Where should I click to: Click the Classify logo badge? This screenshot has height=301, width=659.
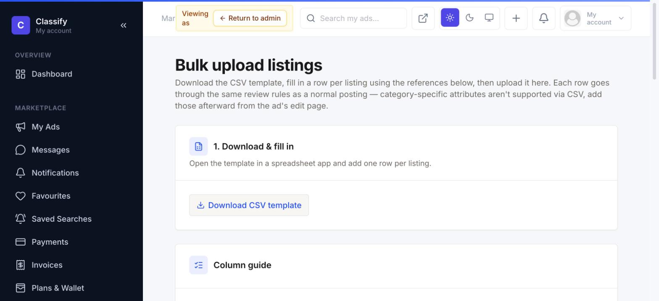(21, 25)
